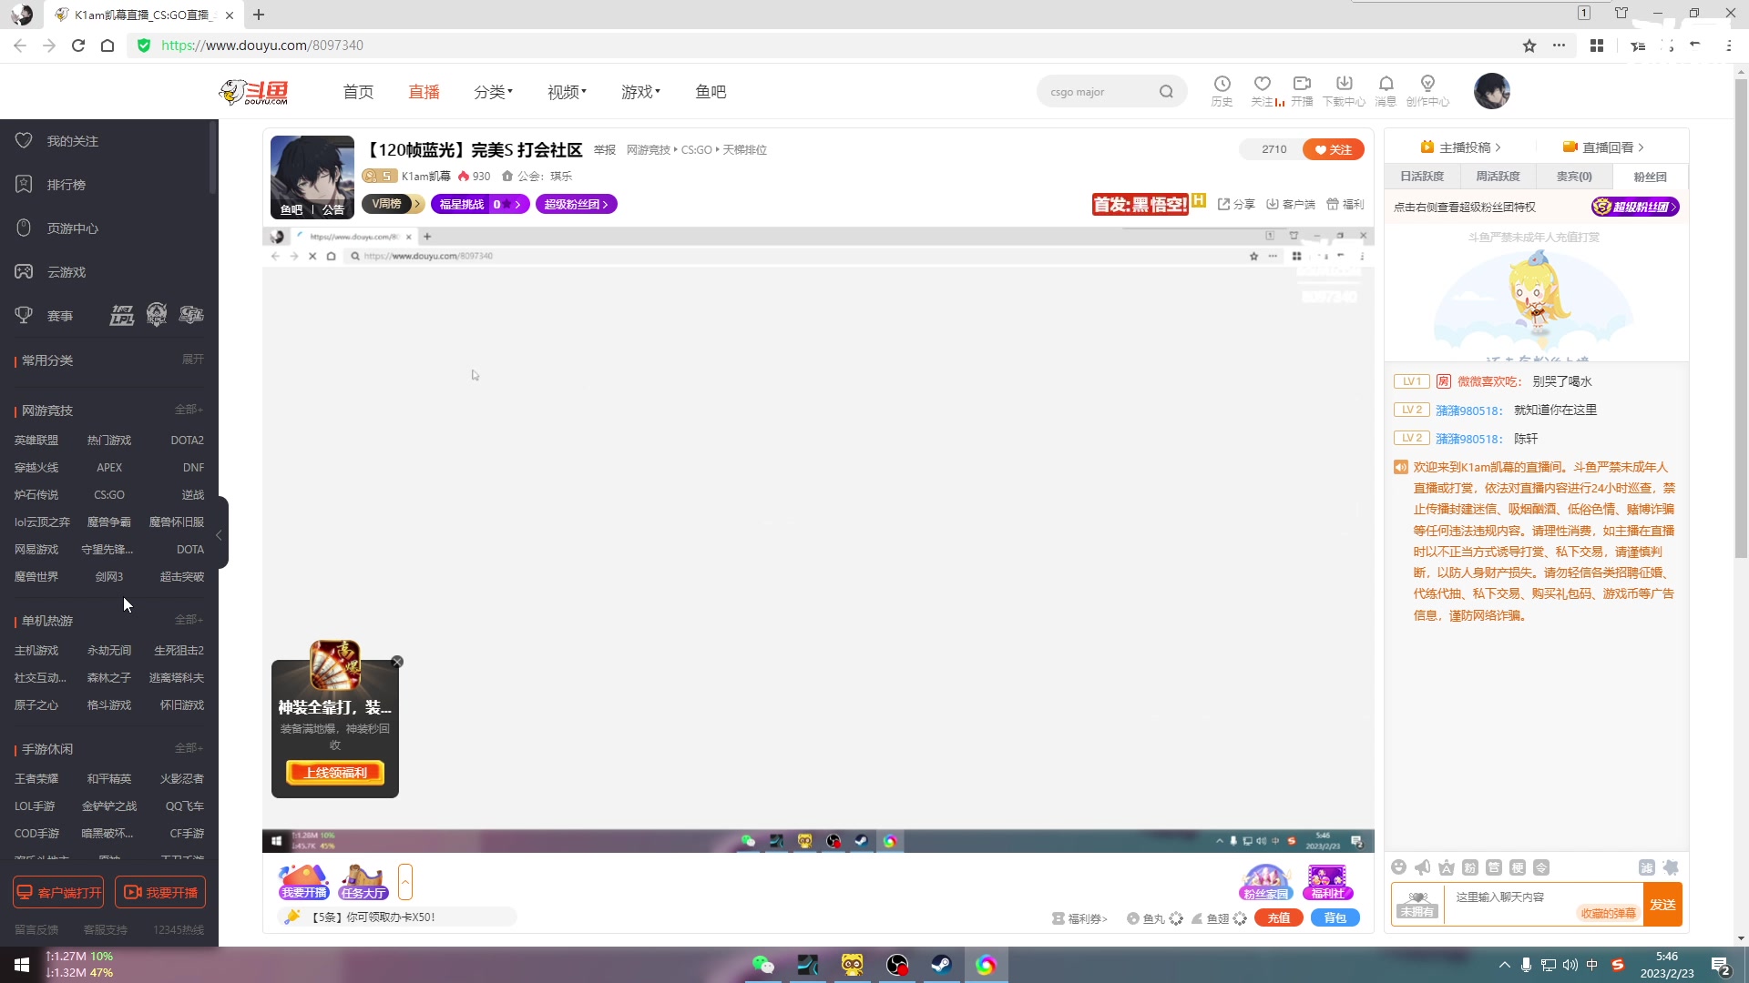Image resolution: width=1749 pixels, height=983 pixels.
Task: Open 排行榜 in sidebar
Action: (x=66, y=185)
